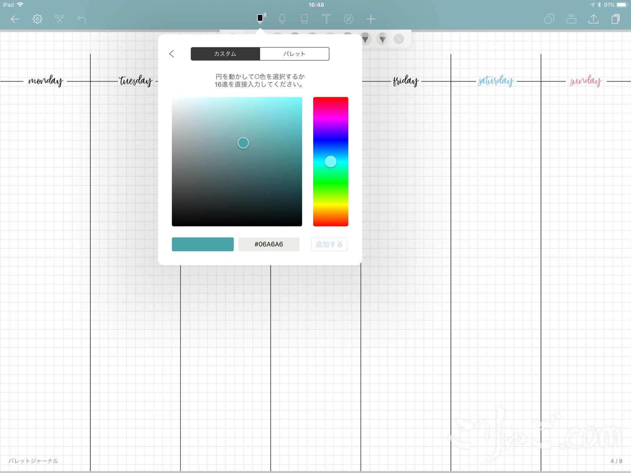Click the hue slider handle

coord(330,162)
